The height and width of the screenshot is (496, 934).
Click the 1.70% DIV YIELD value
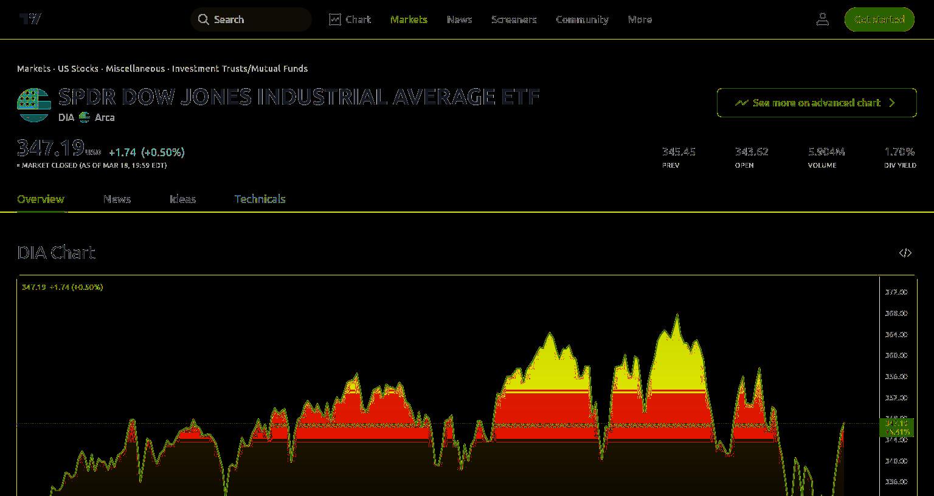899,151
